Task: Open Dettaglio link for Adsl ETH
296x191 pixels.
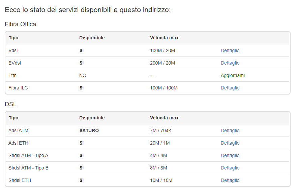Action: 230,143
